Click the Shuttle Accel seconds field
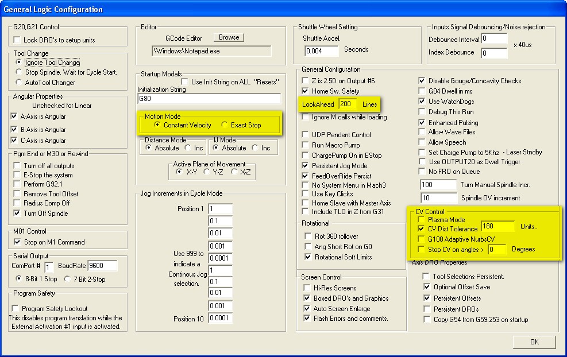The width and height of the screenshot is (567, 357). click(x=322, y=51)
